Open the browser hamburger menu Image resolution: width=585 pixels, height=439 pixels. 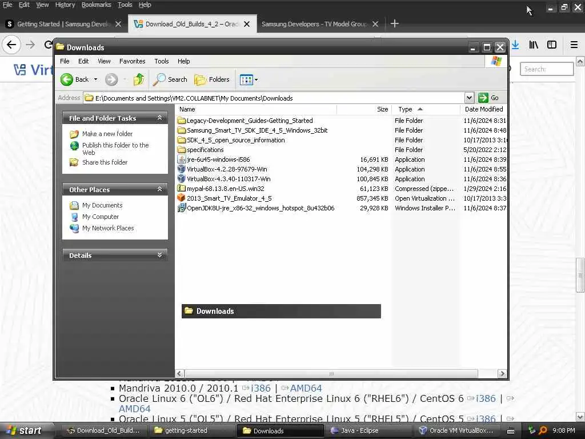pyautogui.click(x=574, y=45)
